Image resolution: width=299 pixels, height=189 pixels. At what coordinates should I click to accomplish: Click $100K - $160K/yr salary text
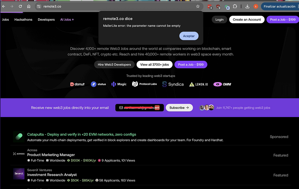click(x=83, y=161)
